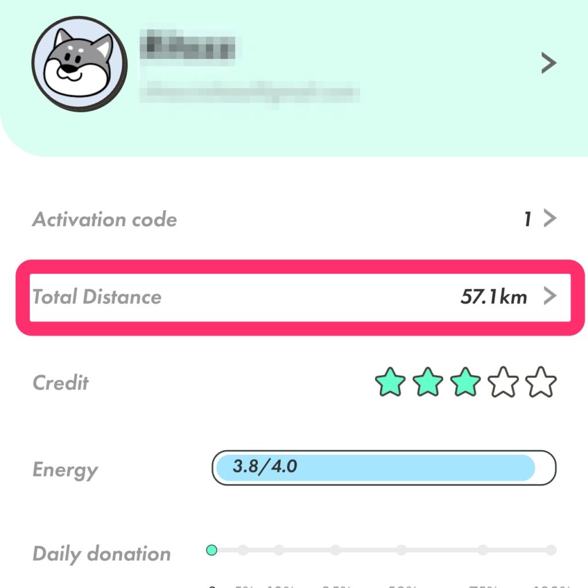Tap the Shiba dog profile avatar
The image size is (588, 588).
(80, 64)
